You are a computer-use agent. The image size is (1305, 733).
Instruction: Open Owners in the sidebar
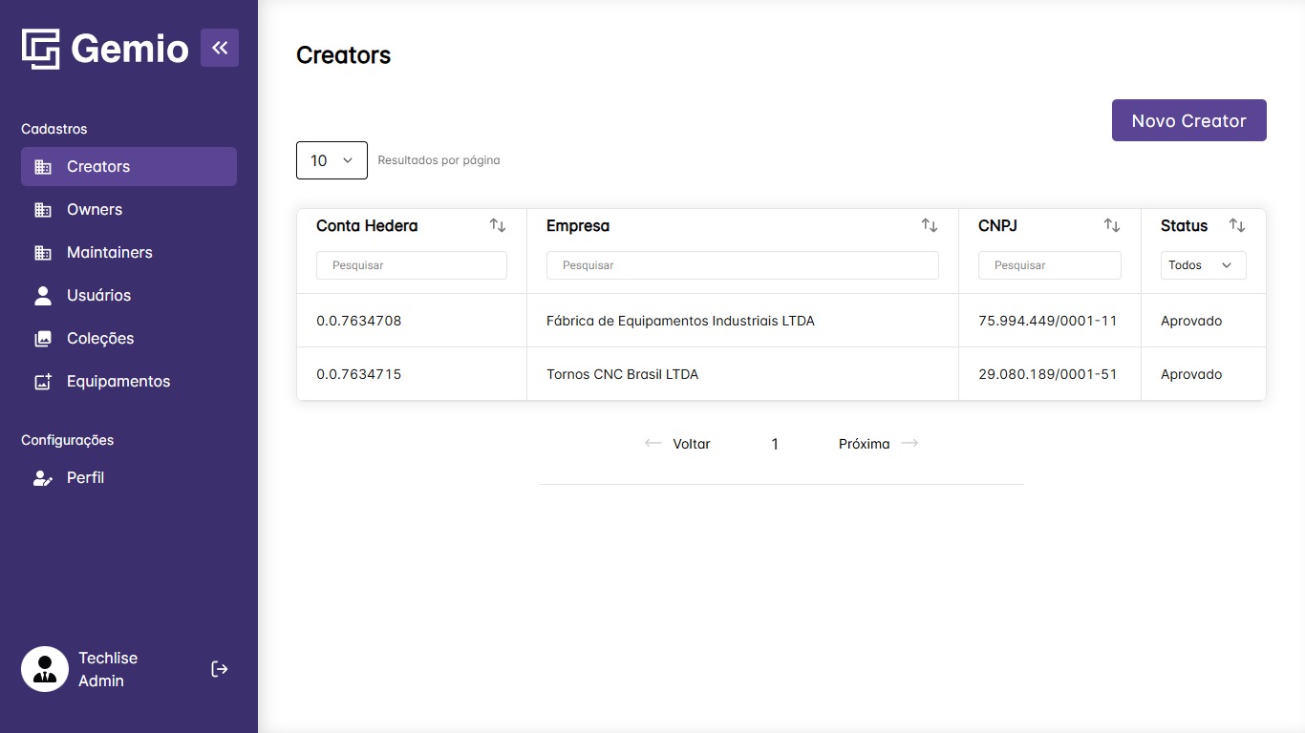pos(95,210)
